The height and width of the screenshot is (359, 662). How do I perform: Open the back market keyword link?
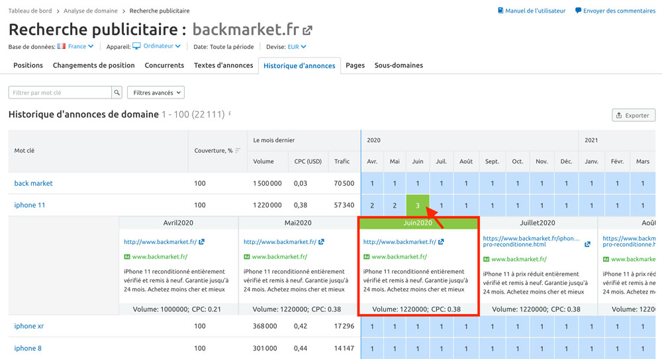click(33, 183)
